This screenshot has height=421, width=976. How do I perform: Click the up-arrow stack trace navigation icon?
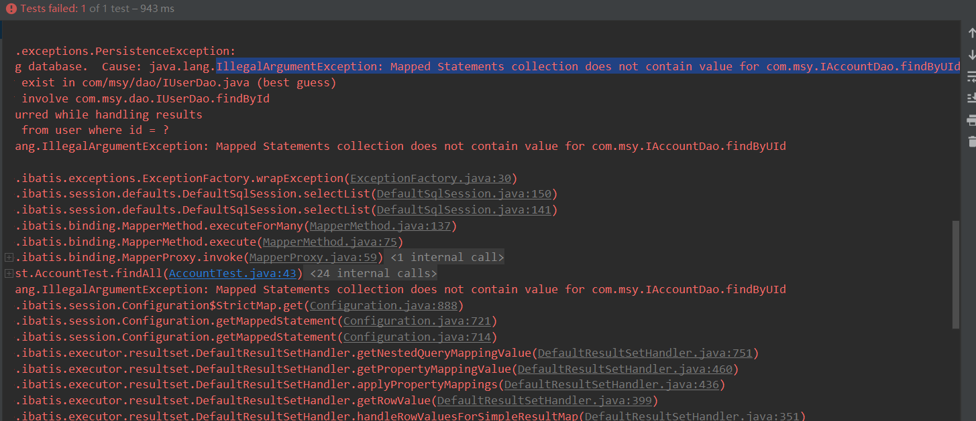pos(971,33)
